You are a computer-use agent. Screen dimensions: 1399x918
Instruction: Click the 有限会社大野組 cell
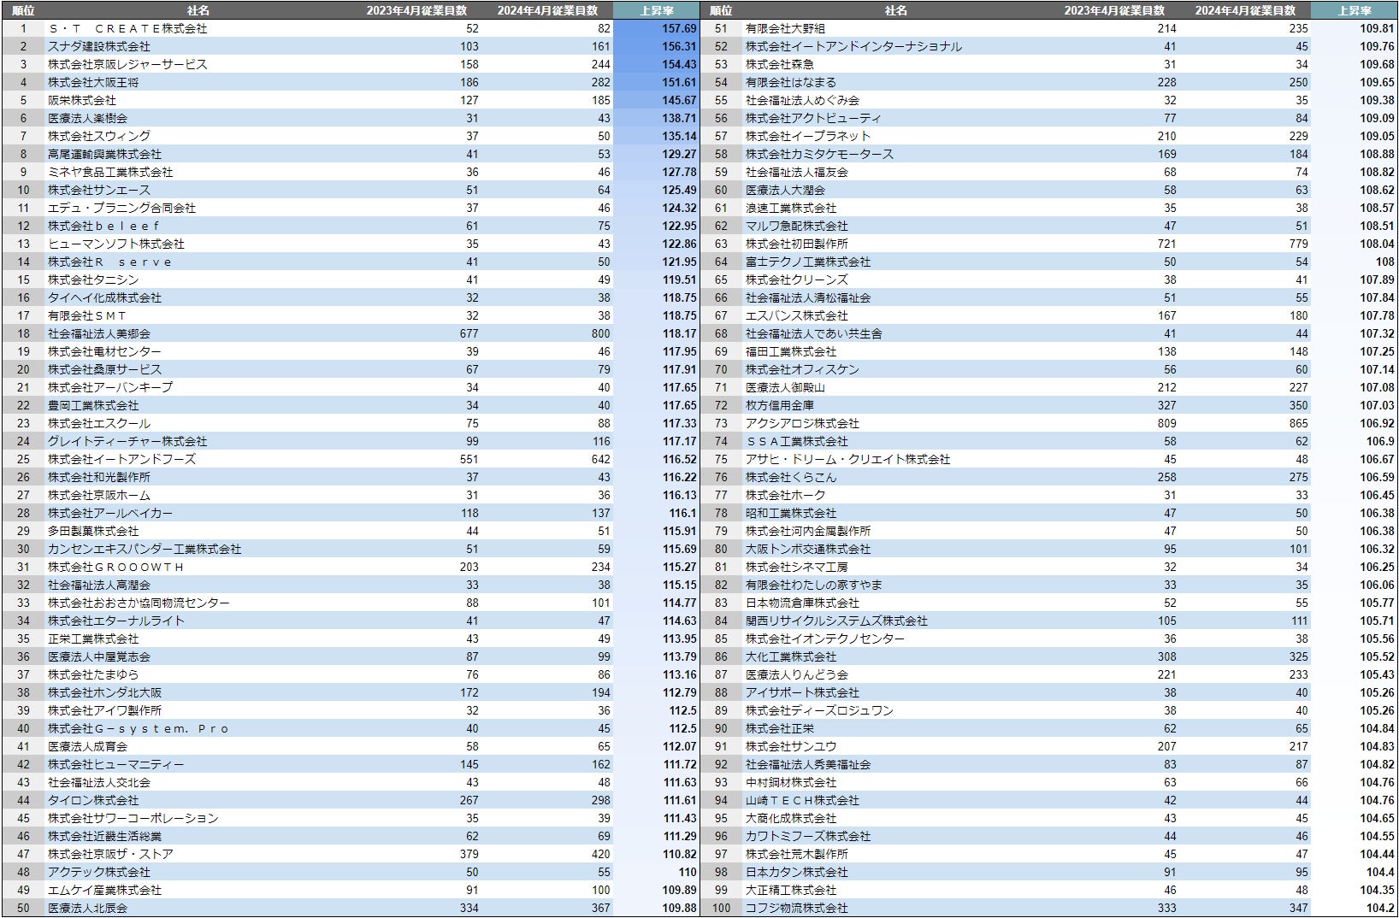point(785,28)
